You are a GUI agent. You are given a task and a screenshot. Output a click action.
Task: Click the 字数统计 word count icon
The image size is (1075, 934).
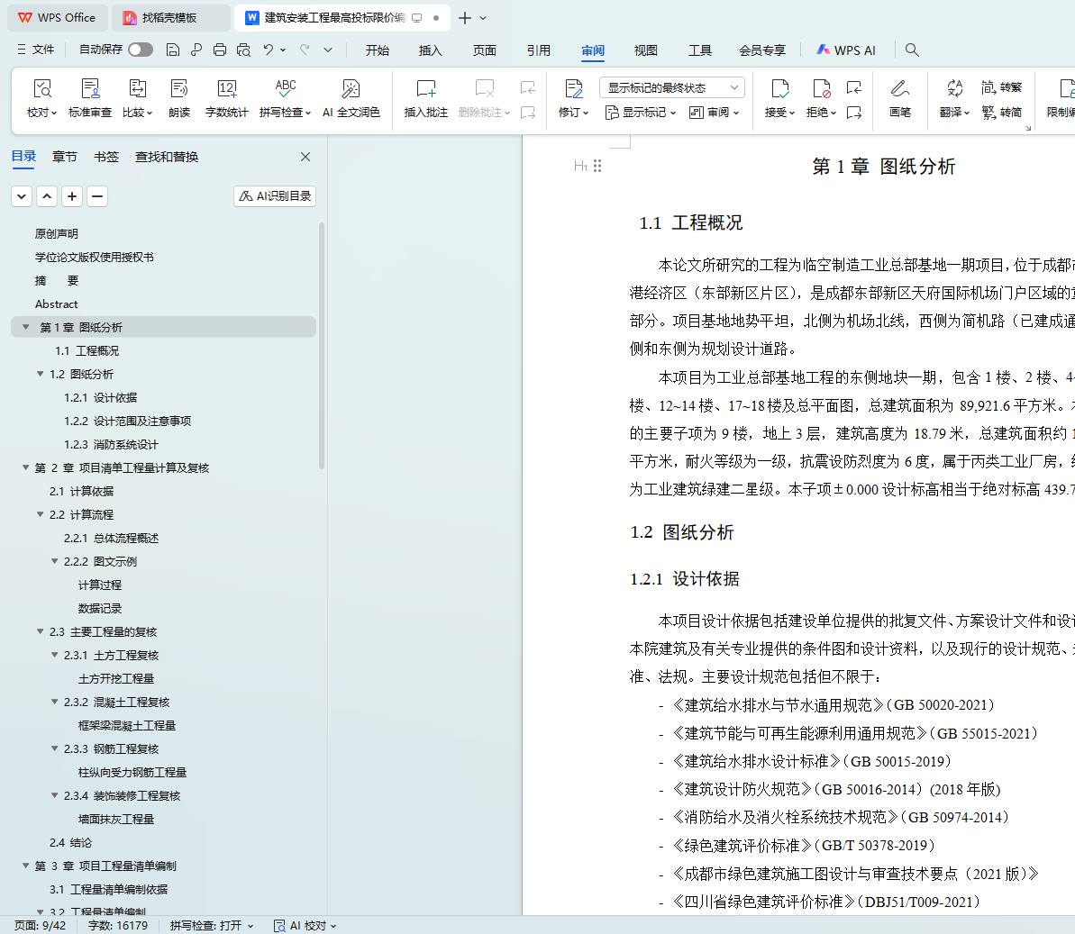point(226,89)
